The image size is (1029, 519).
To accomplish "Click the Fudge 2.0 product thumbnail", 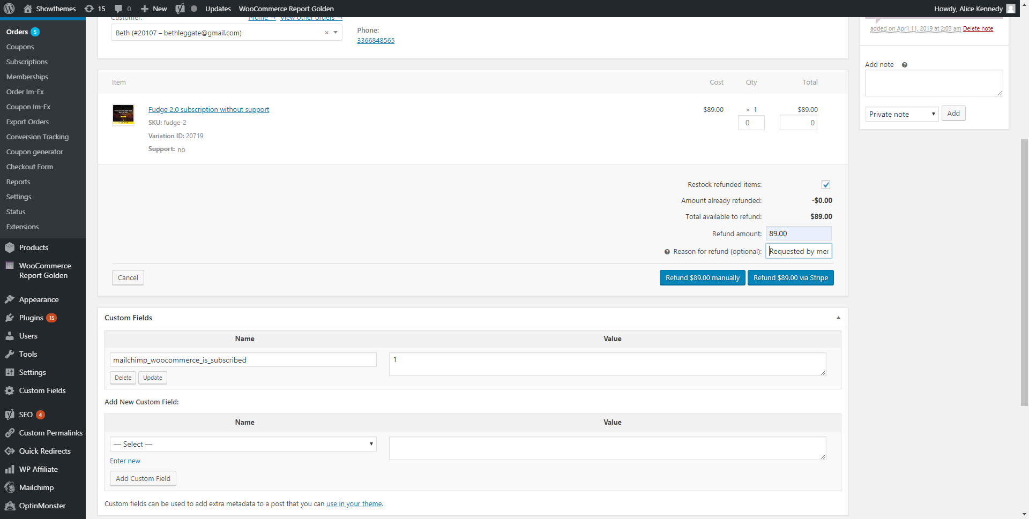I will coord(123,115).
